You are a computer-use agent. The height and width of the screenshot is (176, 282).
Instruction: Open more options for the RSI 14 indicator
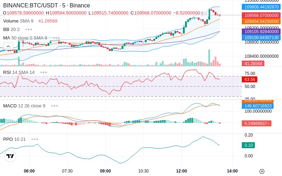pyautogui.click(x=43, y=73)
